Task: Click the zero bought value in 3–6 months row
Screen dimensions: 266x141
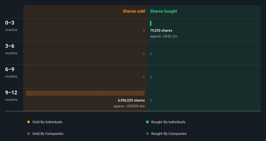Action: coord(151,54)
